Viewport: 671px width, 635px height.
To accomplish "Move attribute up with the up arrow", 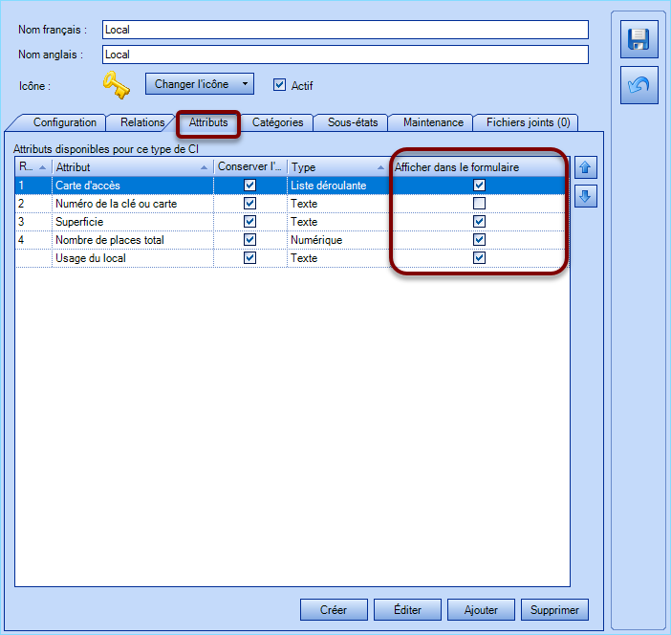I will point(585,168).
